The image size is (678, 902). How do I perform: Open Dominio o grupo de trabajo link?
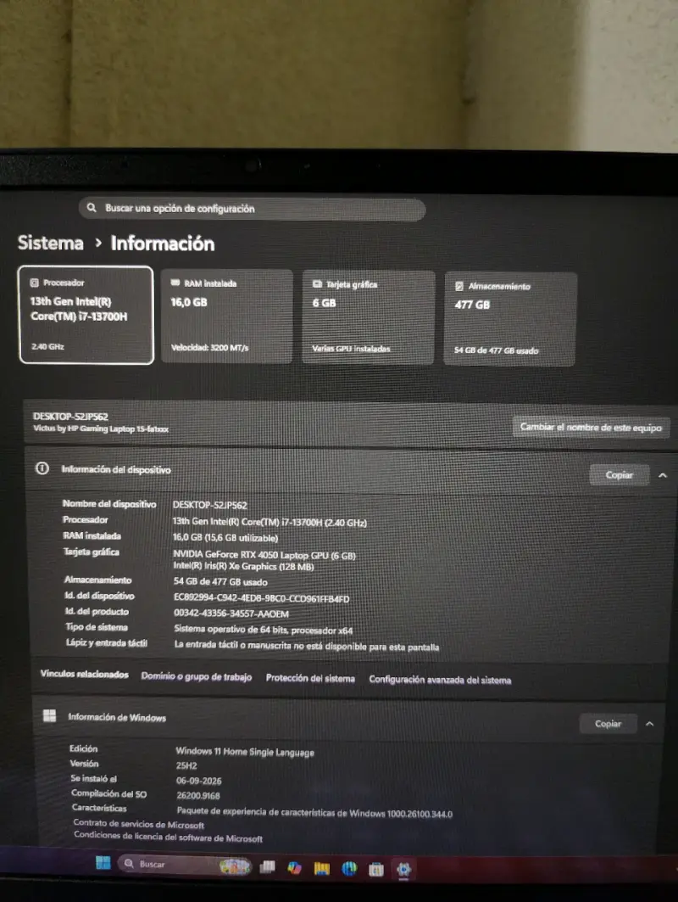(197, 676)
